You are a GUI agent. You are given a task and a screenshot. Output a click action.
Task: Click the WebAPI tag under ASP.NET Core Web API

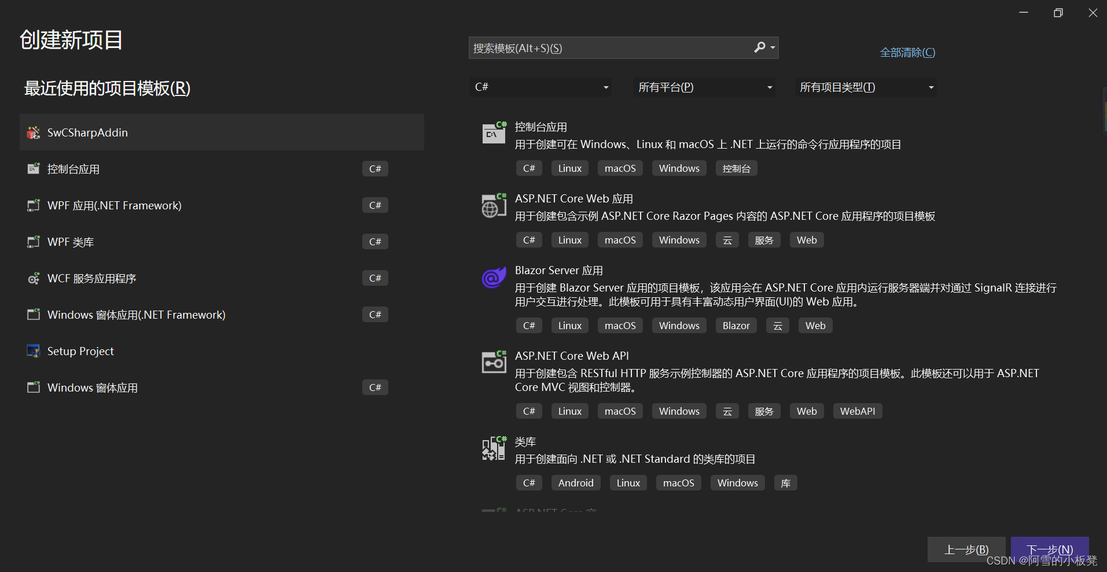coord(858,411)
